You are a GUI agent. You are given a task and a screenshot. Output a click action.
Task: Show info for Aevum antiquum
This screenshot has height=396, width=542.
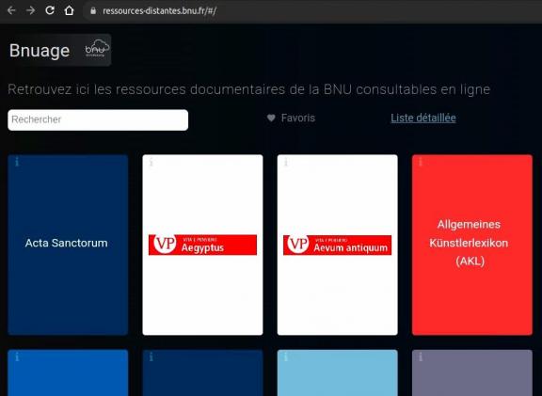pos(286,162)
